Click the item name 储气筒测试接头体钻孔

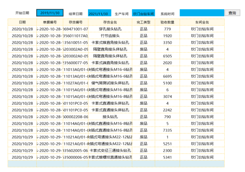(110, 83)
